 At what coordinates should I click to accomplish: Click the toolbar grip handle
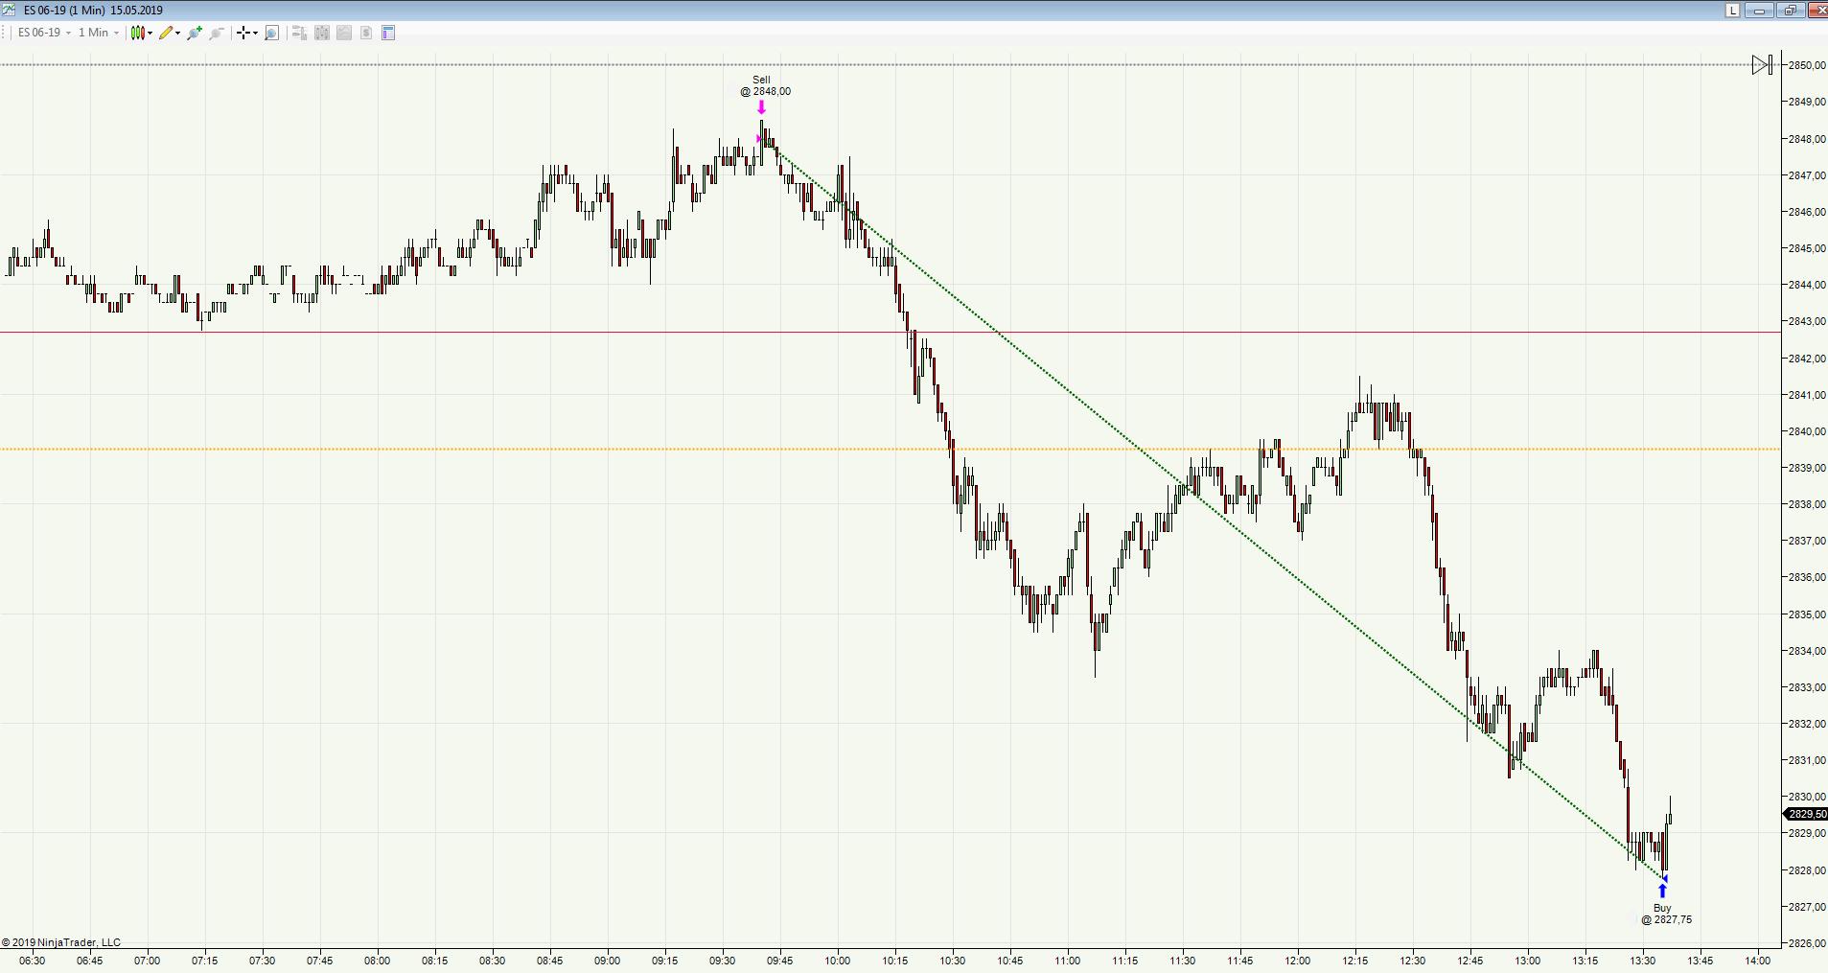pos(5,33)
